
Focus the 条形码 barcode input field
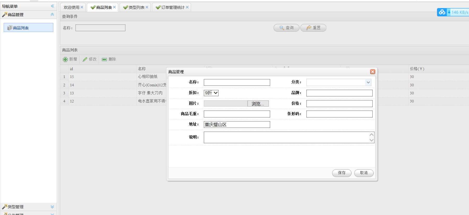(x=339, y=114)
